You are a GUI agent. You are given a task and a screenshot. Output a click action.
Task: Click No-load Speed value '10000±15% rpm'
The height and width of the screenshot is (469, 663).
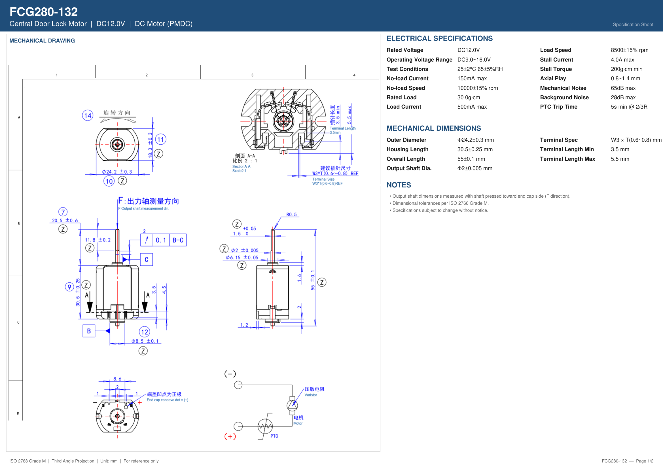(x=478, y=88)
